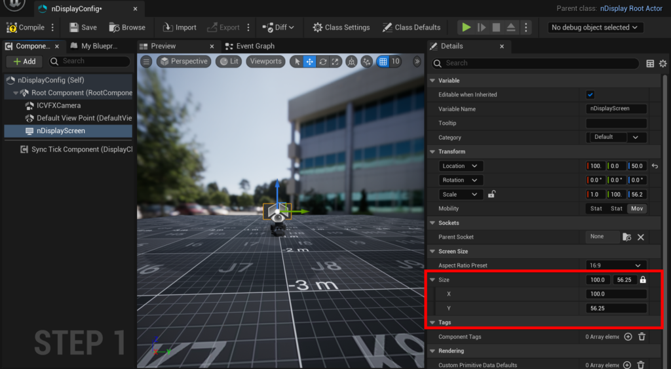Open the Class Settings

point(341,28)
